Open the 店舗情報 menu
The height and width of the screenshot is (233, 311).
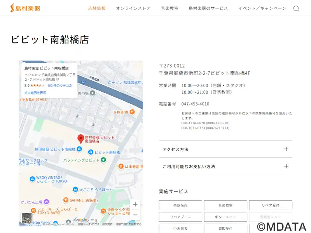(97, 8)
